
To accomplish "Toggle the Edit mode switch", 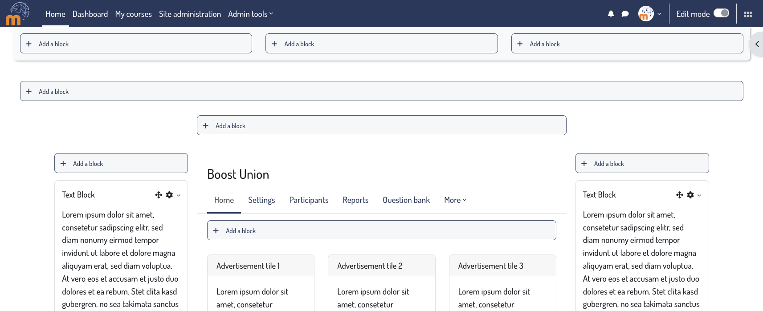I will (721, 13).
